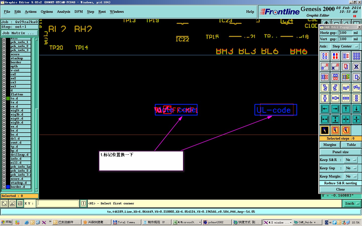
Task: Click the Close button in S&R popup
Action: (x=340, y=189)
